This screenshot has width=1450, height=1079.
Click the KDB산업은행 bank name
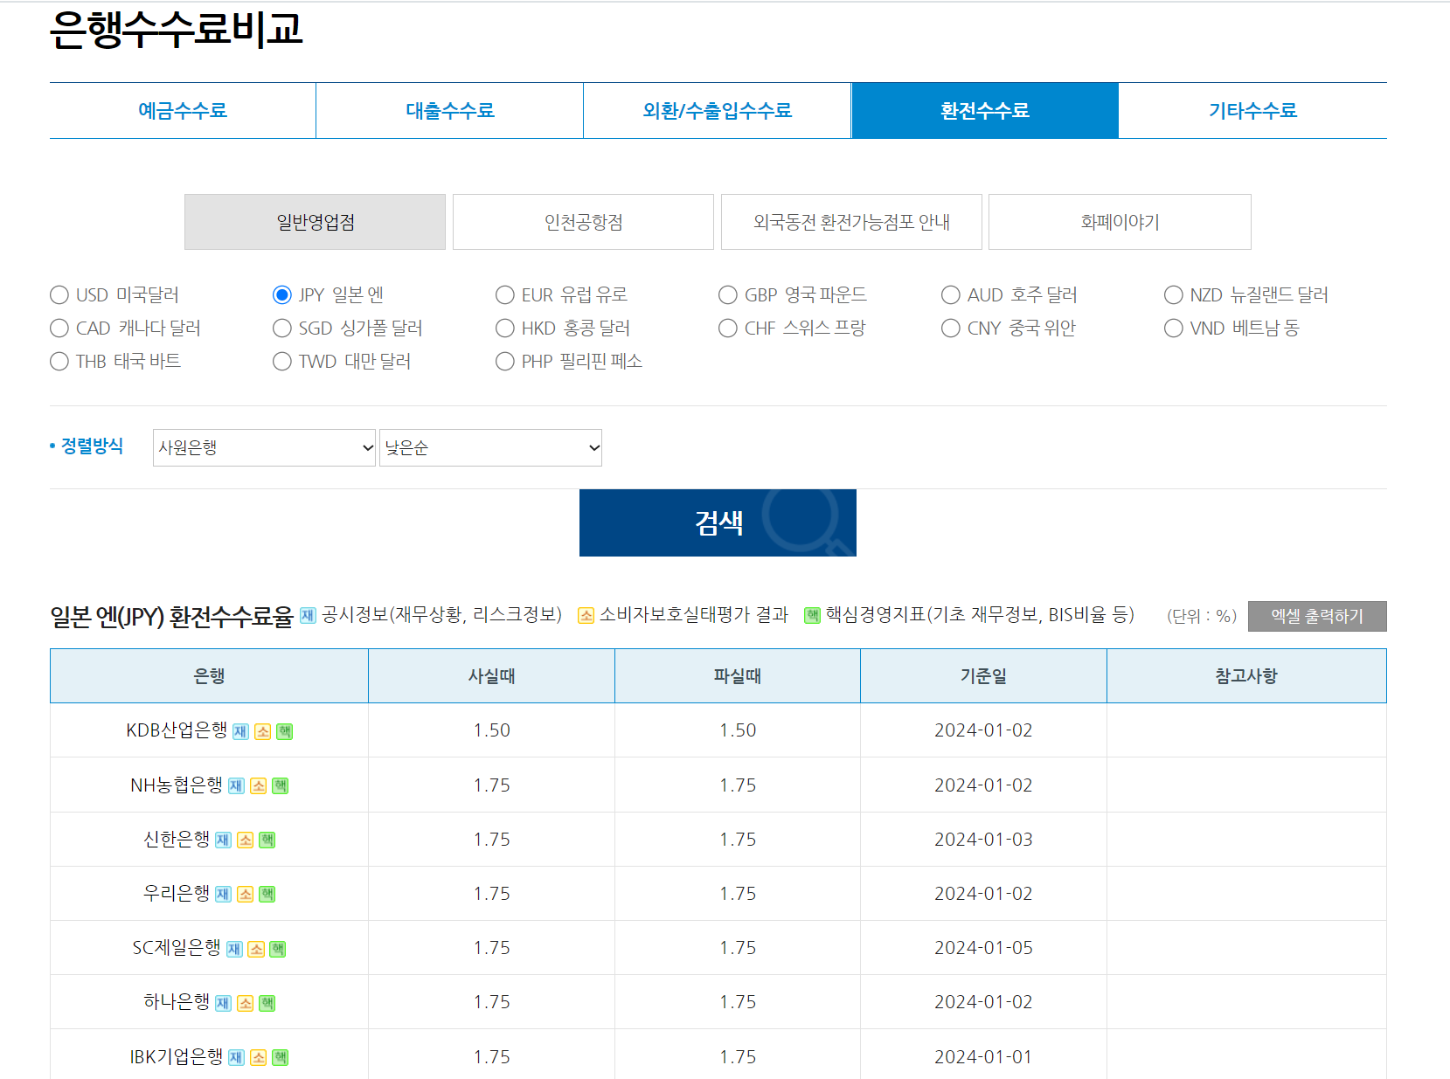(177, 730)
